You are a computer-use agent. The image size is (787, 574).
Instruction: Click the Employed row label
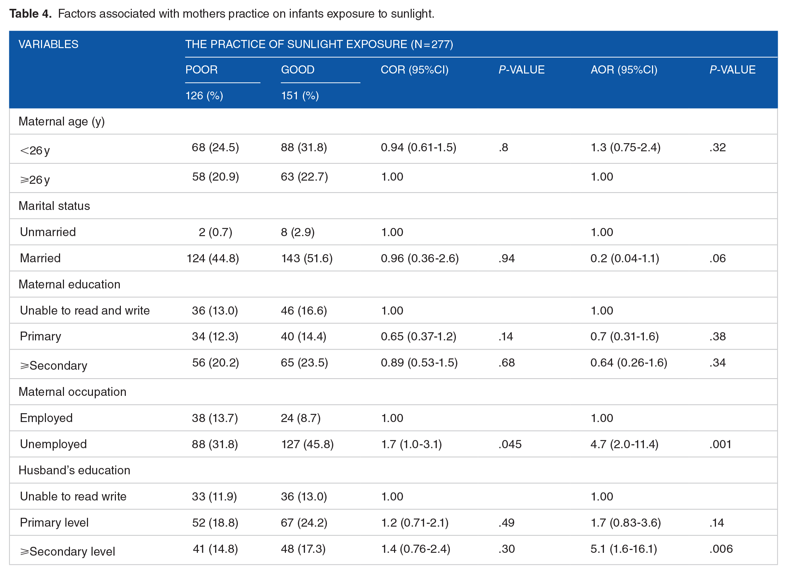46,418
